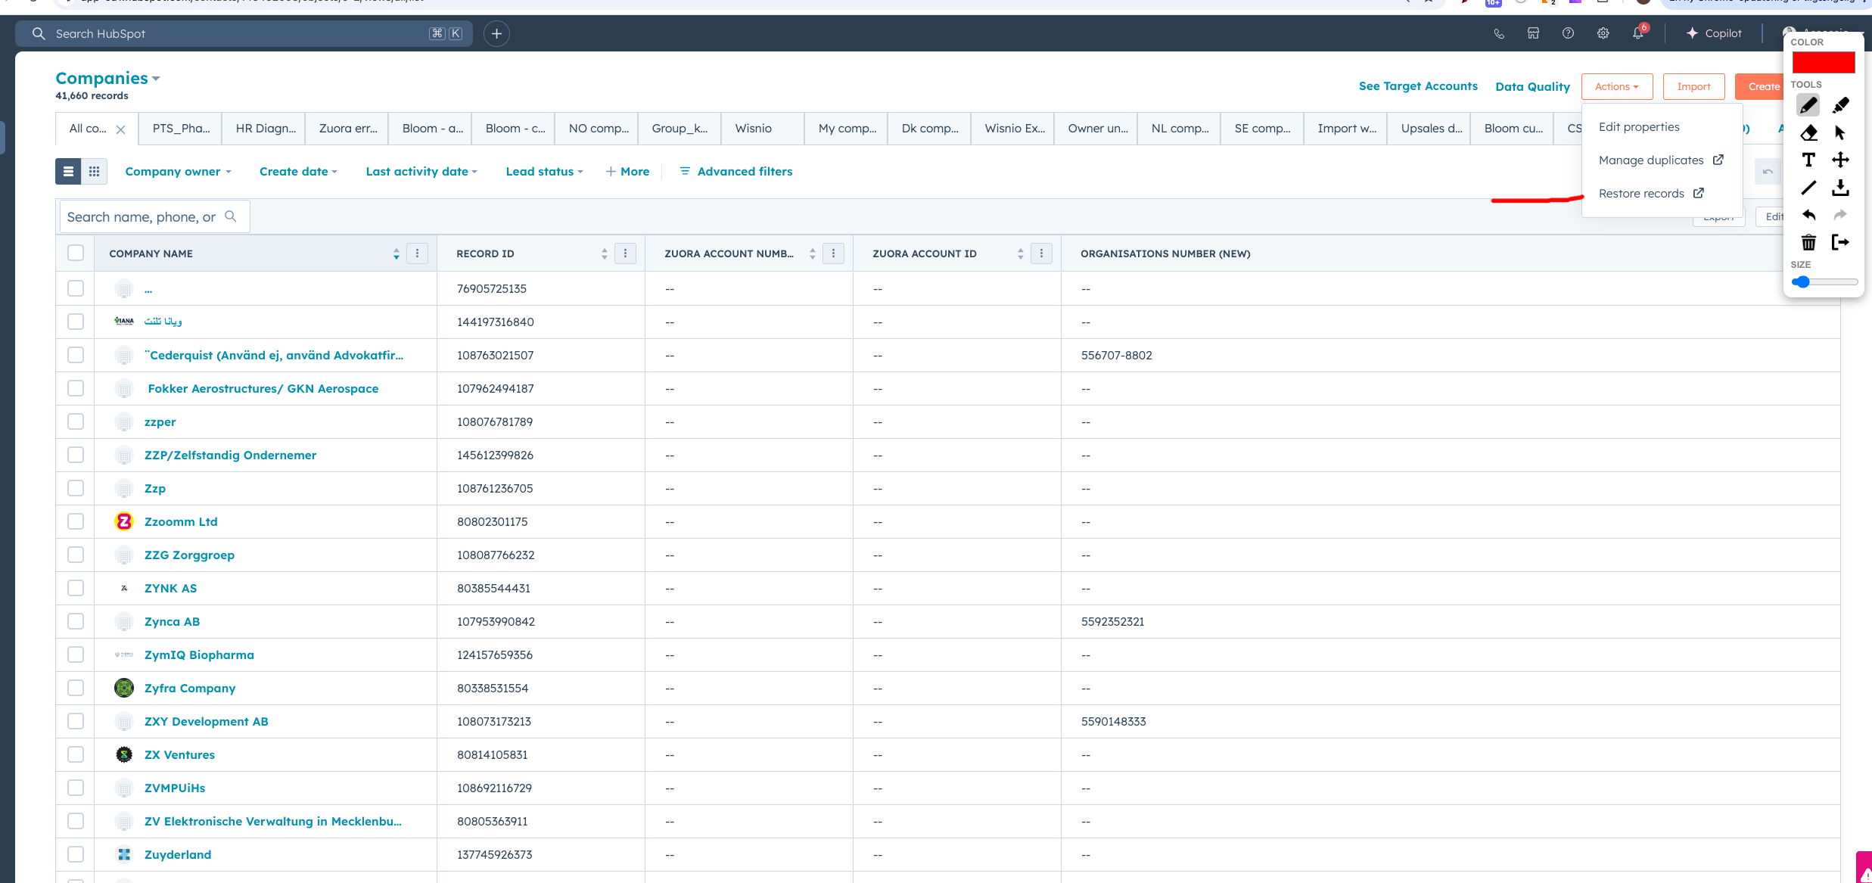Viewport: 1872px width, 883px height.
Task: Select the text annotation tool
Action: [1808, 160]
